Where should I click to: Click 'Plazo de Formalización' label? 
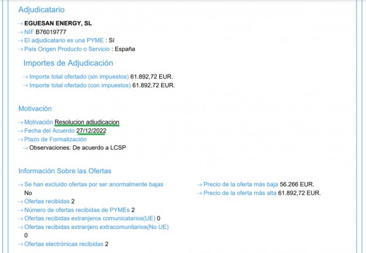point(56,139)
